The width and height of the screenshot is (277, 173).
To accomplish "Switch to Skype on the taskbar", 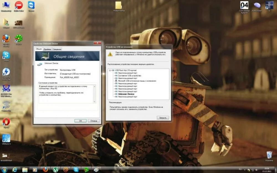I will 76,170.
